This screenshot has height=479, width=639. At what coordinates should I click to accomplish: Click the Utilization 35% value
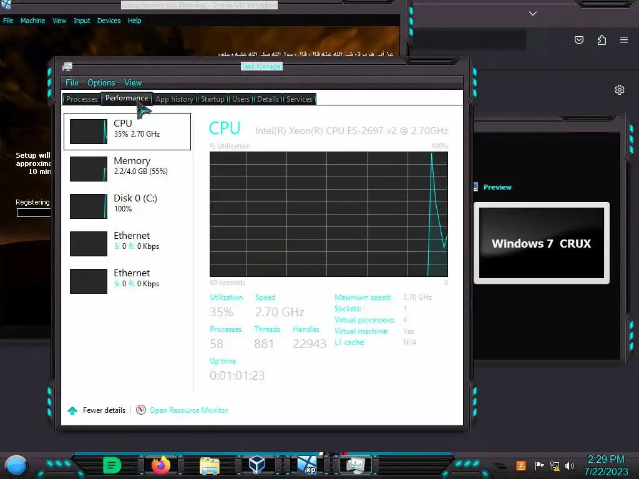click(x=222, y=312)
